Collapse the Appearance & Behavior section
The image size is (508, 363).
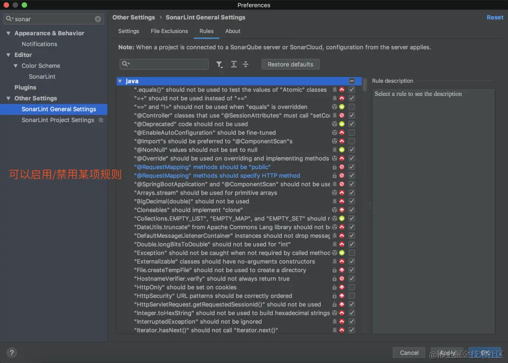pos(8,33)
